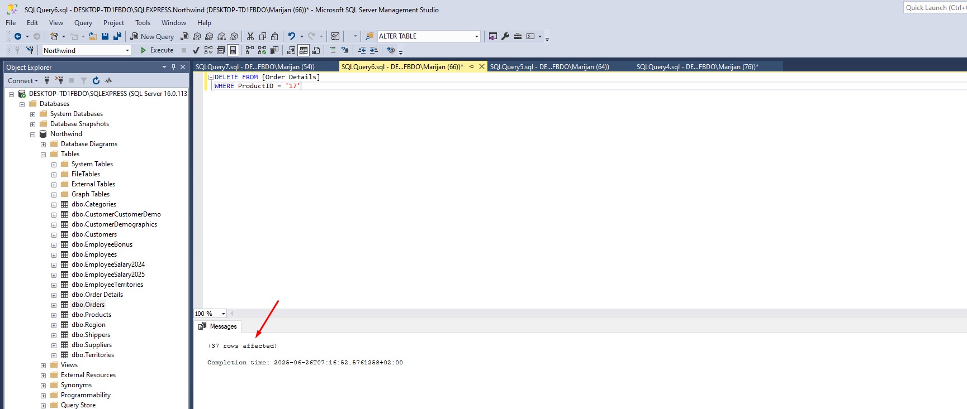Display the estimated execution plan

tap(208, 50)
